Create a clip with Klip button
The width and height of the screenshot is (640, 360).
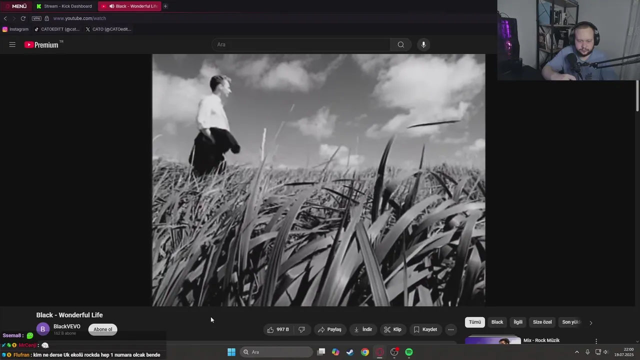coord(393,329)
